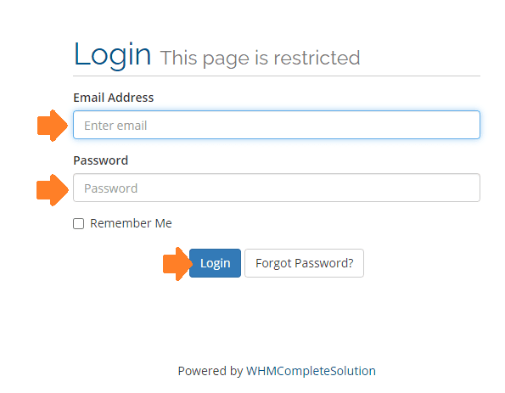Open the Forgot Password? option
The image size is (505, 393).
click(304, 263)
